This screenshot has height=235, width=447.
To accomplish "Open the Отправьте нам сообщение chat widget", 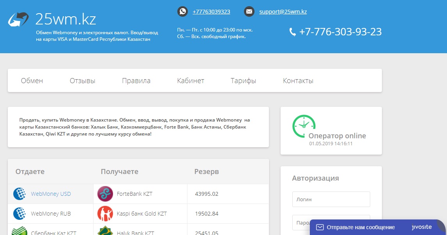I will (360, 227).
